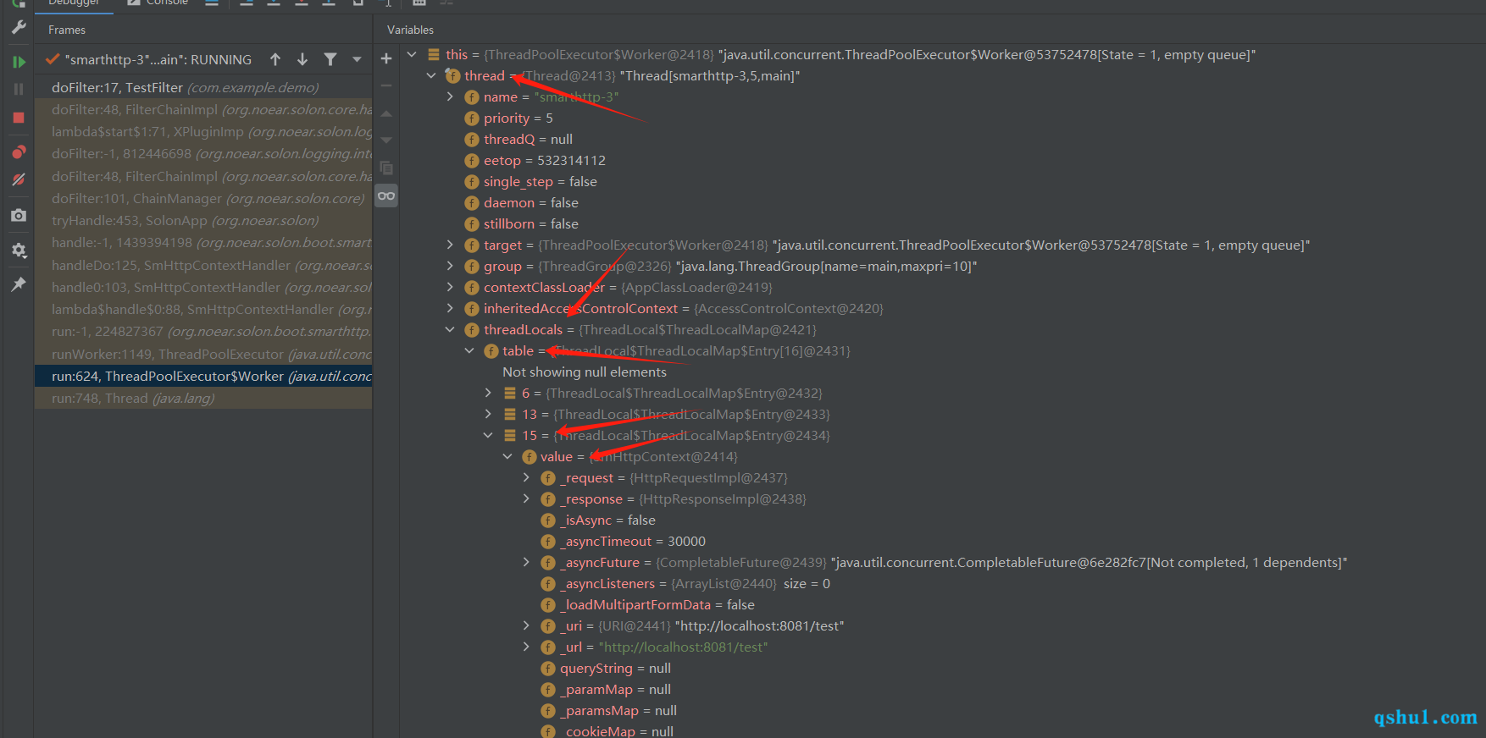Click the duplicate watch copy icon

[386, 168]
